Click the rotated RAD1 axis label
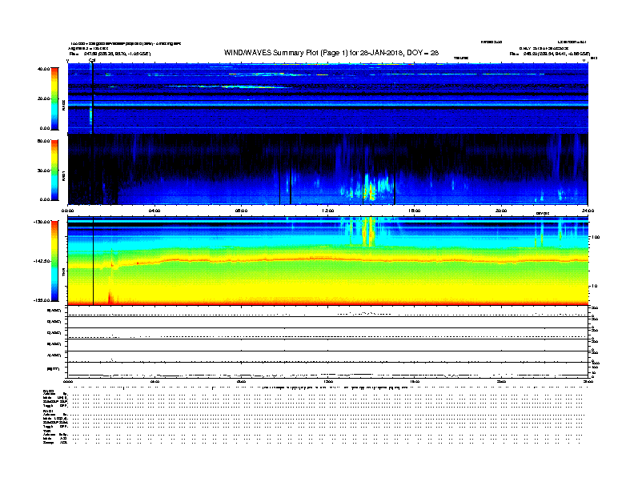Screen dimensions: 634x490 click(x=63, y=175)
